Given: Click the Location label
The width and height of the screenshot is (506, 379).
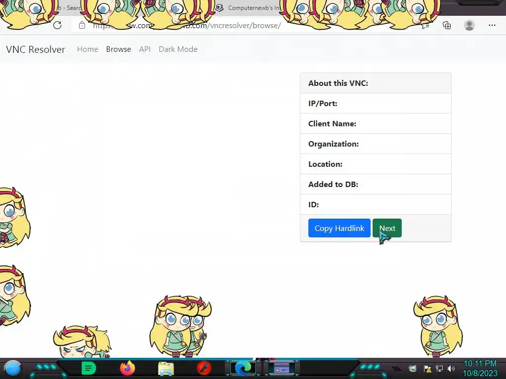Looking at the screenshot, I should coord(325,164).
